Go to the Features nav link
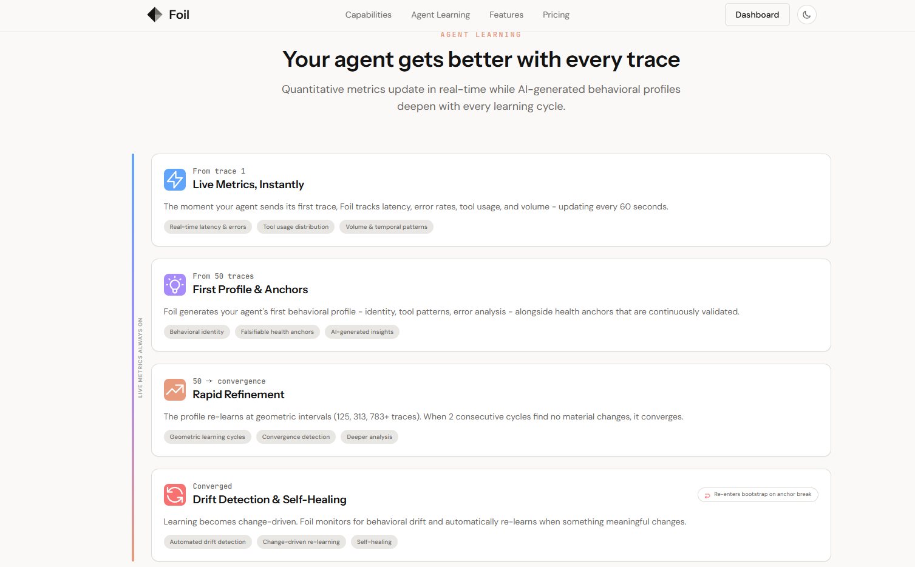Viewport: 915px width, 567px height. coord(506,15)
